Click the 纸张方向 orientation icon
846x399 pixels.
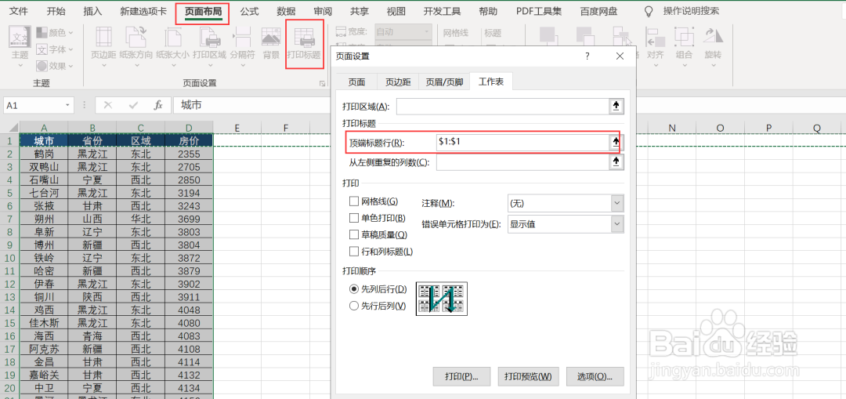[136, 38]
